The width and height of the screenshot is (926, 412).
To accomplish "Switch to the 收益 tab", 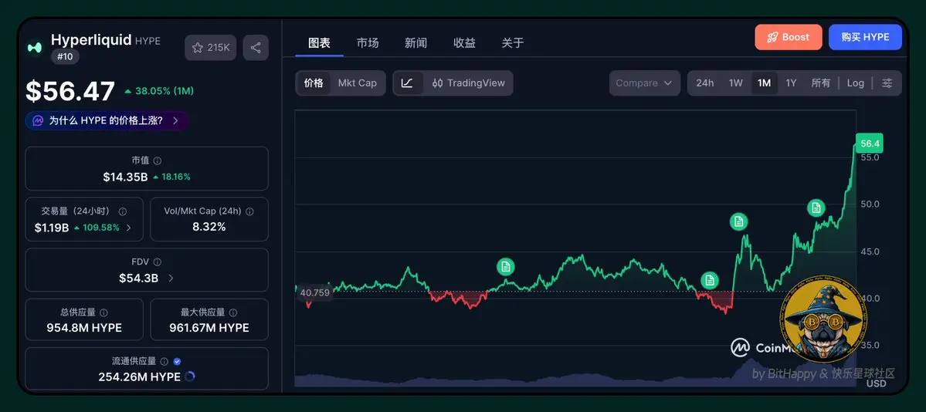I will coord(464,43).
